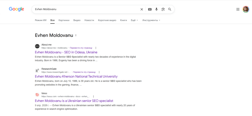Switch to the Режим ИИ tab
This screenshot has width=252, height=116.
click(41, 20)
